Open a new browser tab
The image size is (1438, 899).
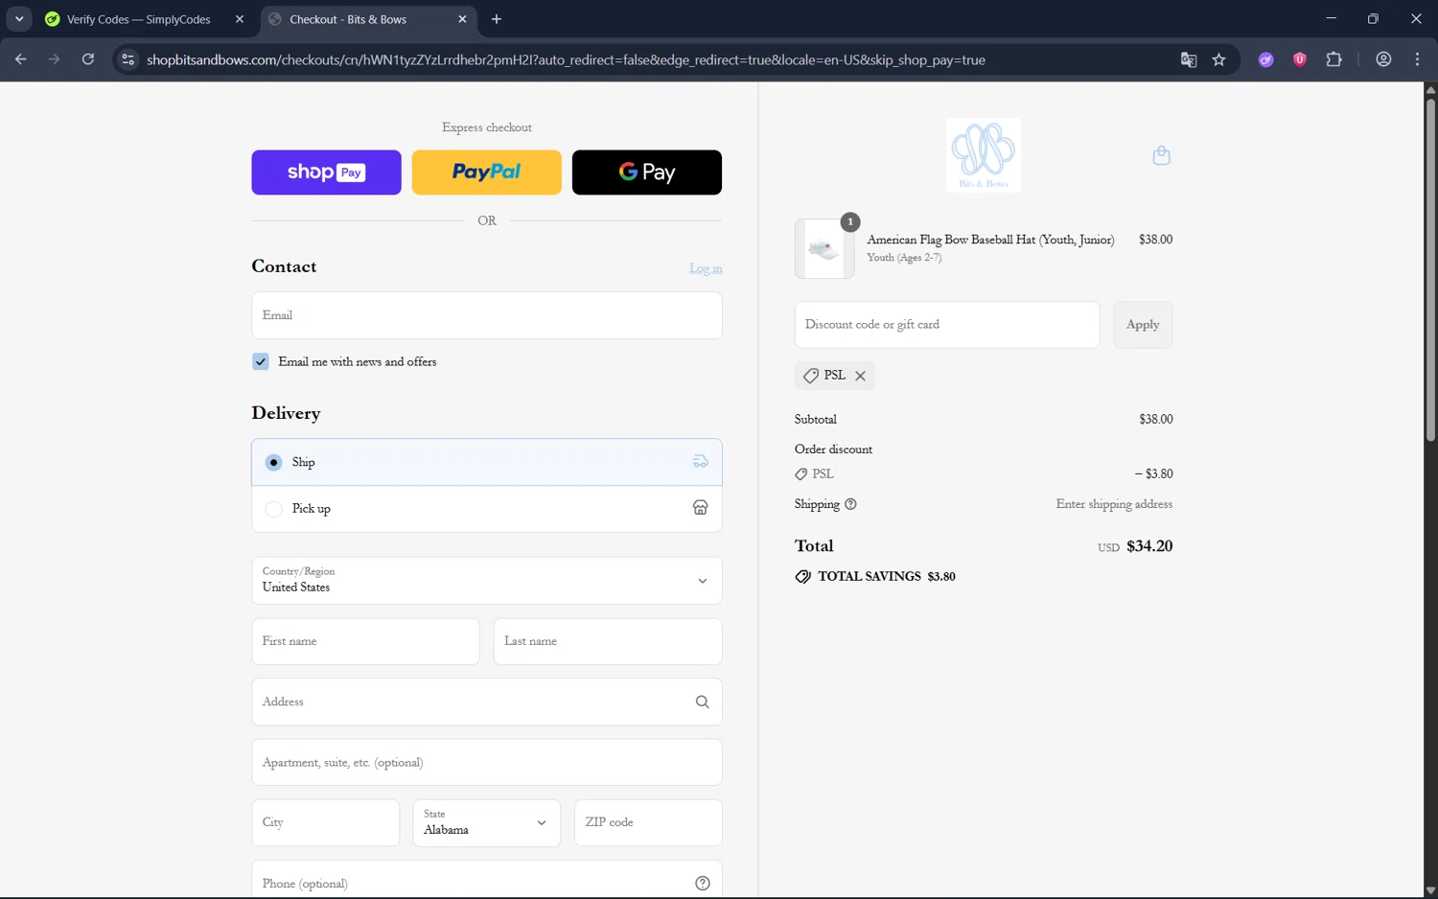point(497,19)
